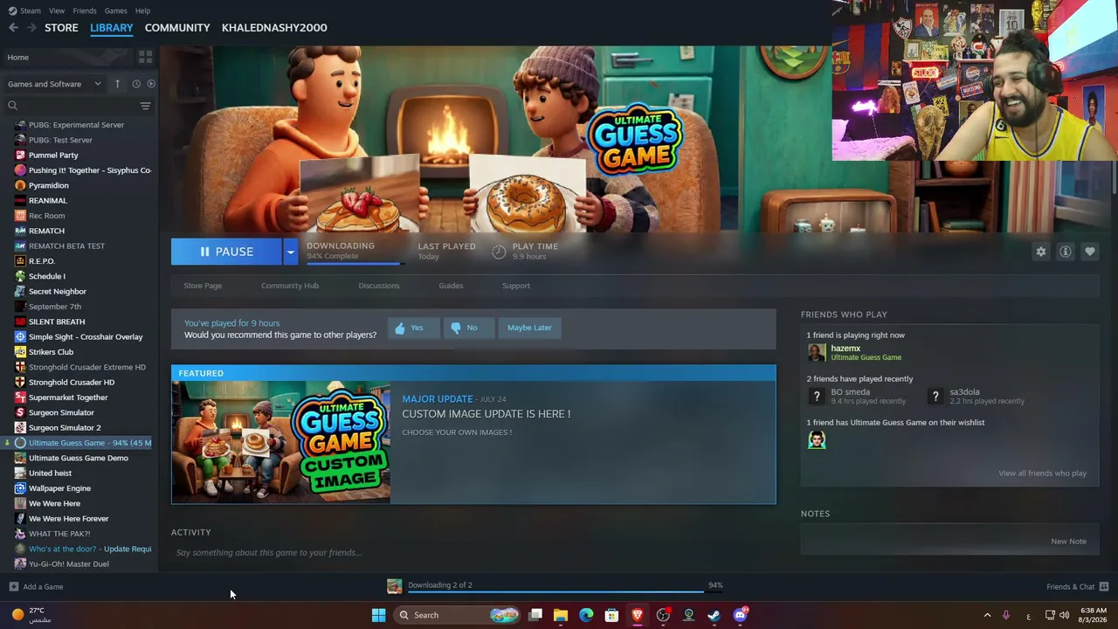This screenshot has height=629, width=1118.
Task: Open wishlist friend's avatar
Action: 817,439
